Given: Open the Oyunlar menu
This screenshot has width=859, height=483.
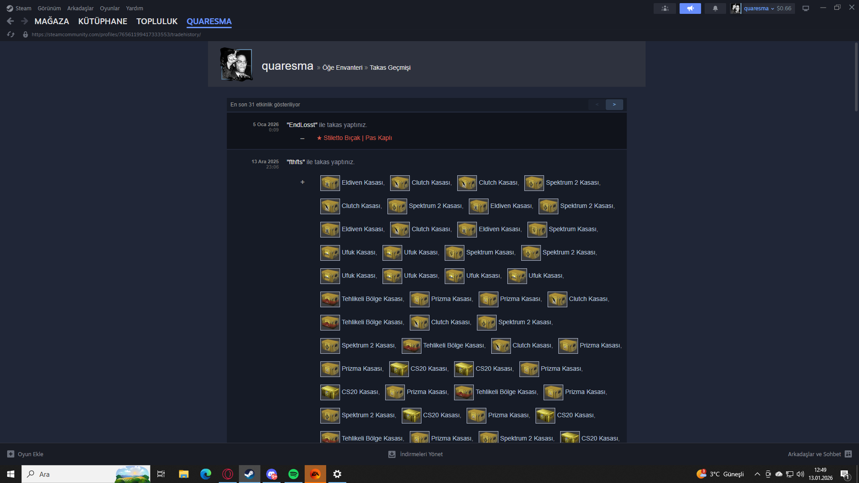Looking at the screenshot, I should [110, 8].
